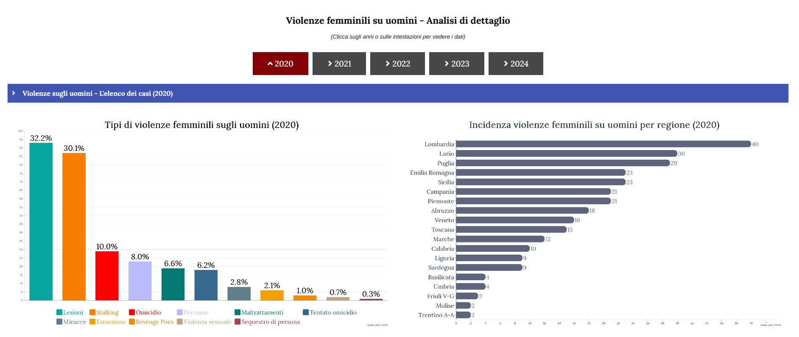Click the Veneto bar with value 16
This screenshot has width=799, height=337.
[515, 220]
